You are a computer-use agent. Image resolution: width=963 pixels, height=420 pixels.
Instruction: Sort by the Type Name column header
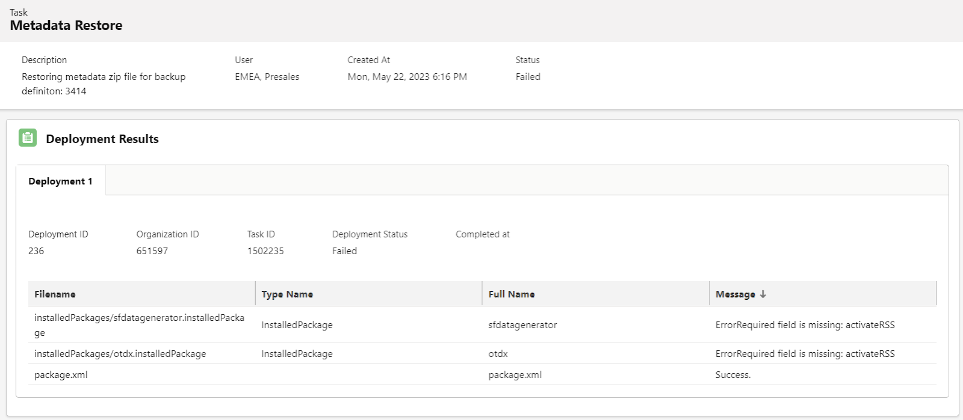[x=287, y=294]
